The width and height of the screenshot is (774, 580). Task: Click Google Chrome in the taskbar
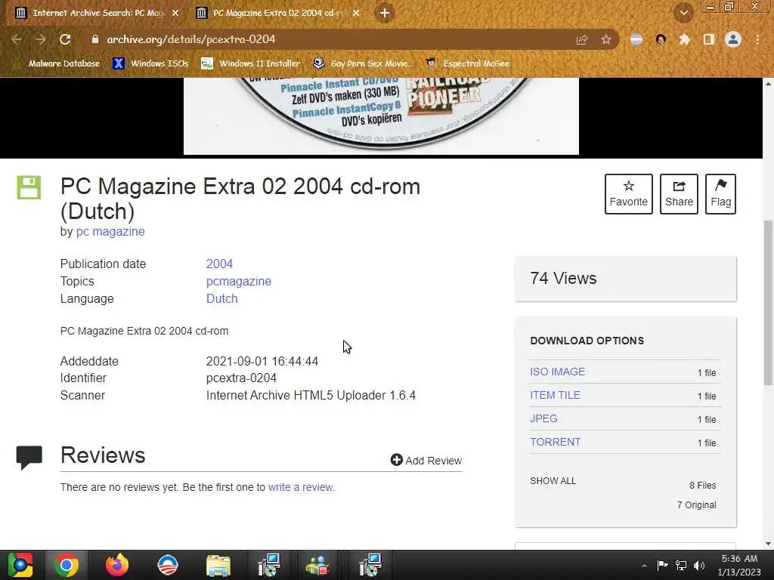67,565
